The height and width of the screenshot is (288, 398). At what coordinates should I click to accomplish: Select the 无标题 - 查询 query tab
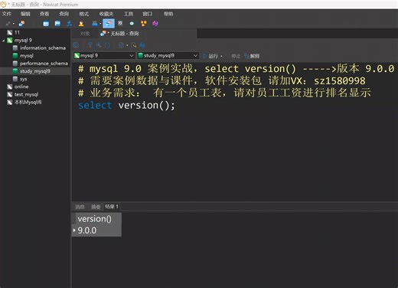[x=148, y=34]
